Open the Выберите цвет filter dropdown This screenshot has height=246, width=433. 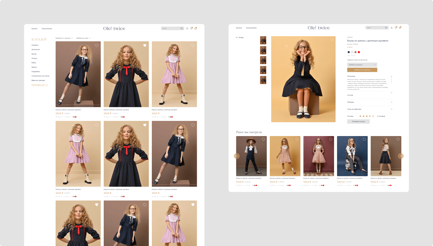pyautogui.click(x=83, y=38)
